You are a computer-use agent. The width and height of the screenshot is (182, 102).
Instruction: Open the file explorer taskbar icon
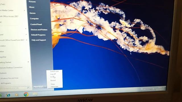35,94
